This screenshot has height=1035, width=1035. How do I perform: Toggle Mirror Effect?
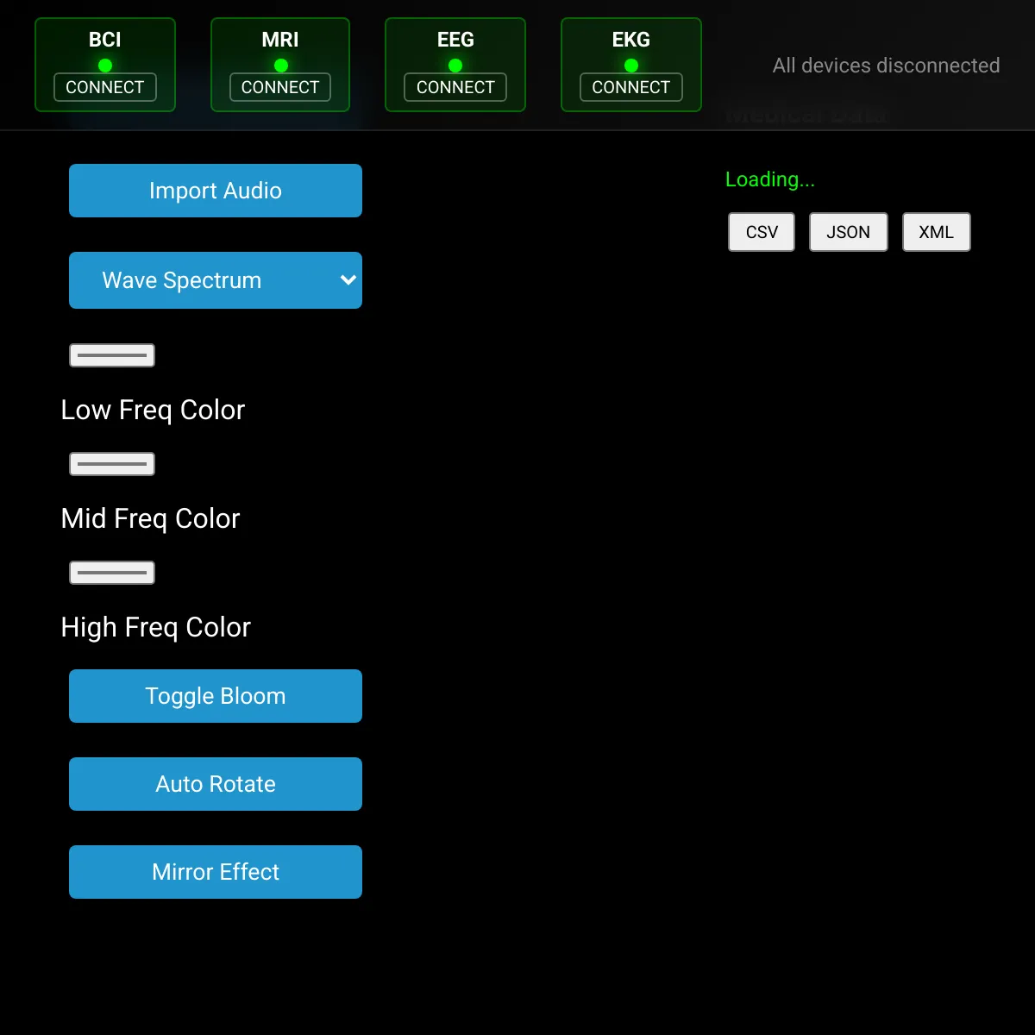216,872
